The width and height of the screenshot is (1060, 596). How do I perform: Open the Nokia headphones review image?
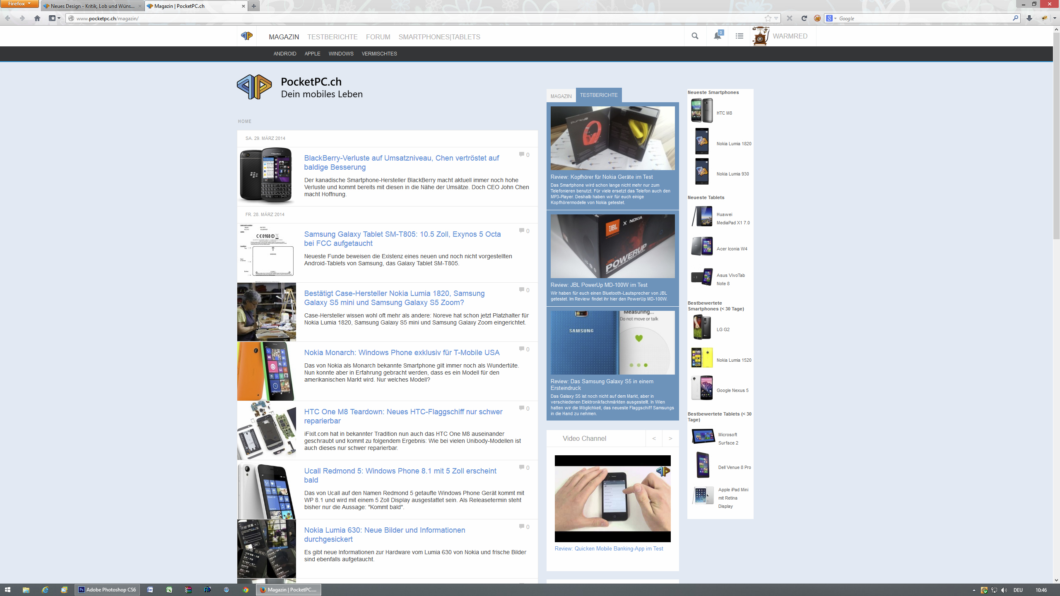click(x=612, y=138)
